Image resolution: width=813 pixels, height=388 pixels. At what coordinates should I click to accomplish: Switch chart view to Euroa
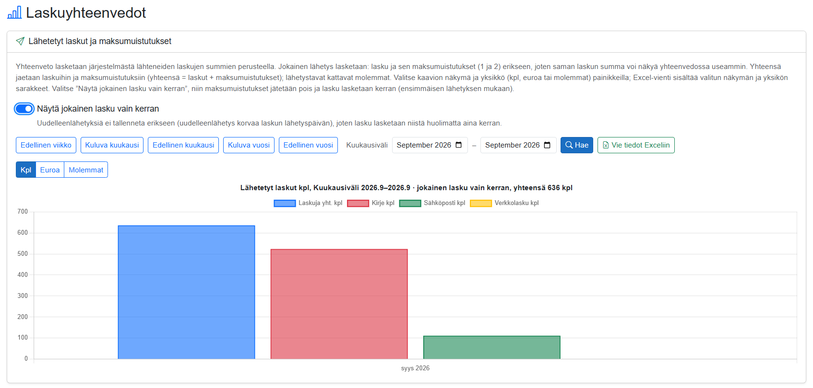click(x=50, y=170)
